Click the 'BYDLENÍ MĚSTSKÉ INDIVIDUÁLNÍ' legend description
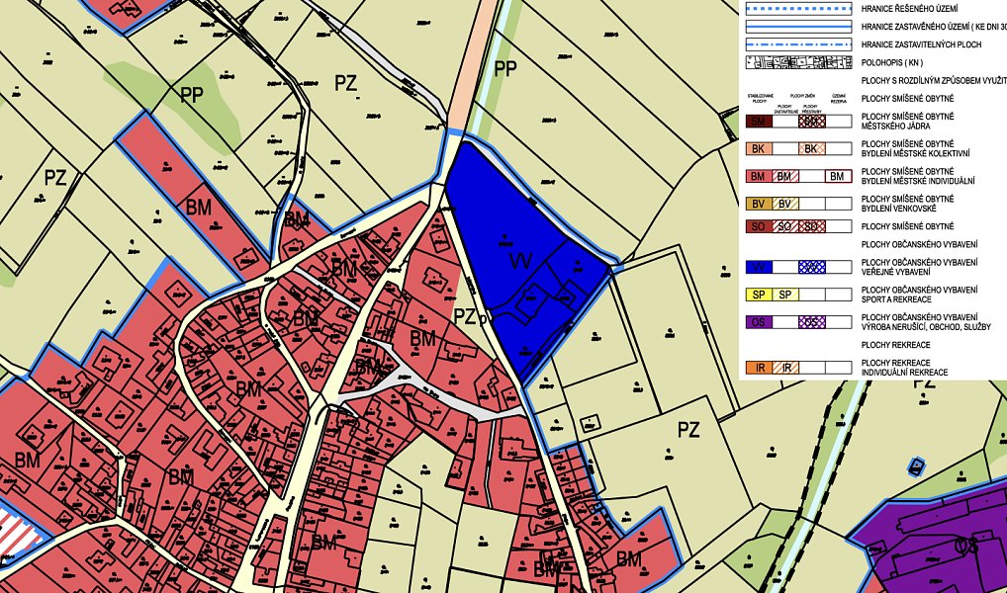 pos(918,181)
